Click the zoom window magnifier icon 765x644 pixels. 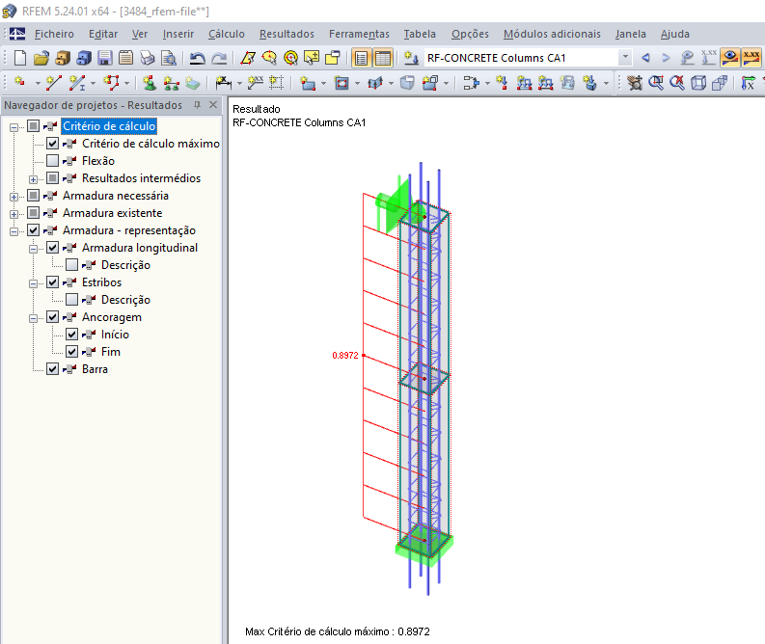[656, 83]
